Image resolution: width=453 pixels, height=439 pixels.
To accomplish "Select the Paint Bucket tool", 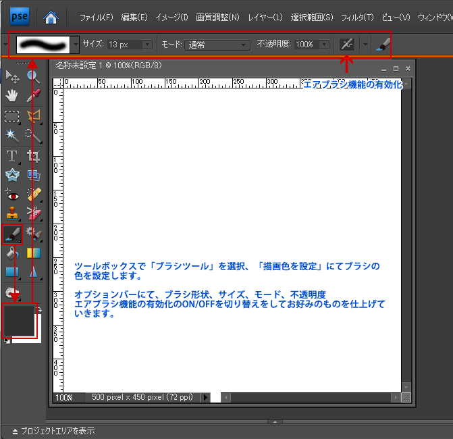I will [11, 253].
